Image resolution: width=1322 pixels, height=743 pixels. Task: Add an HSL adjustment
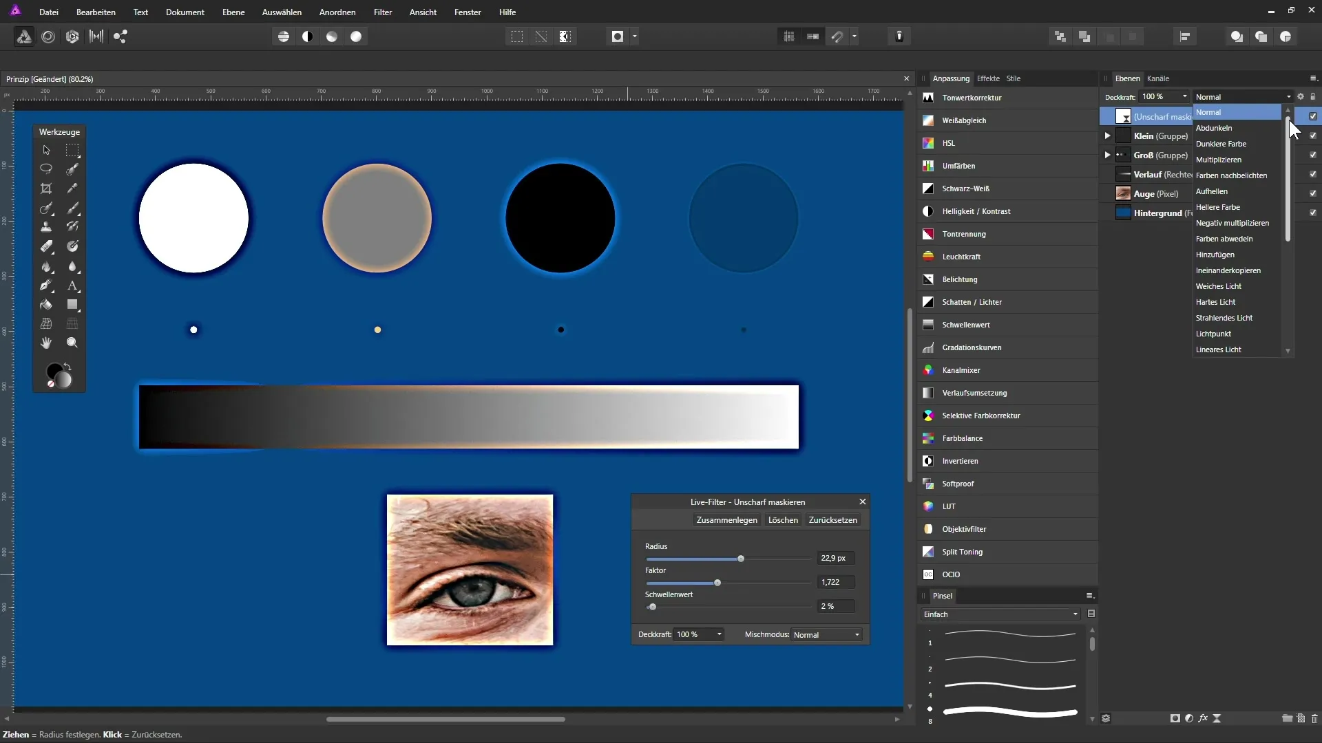point(1008,143)
